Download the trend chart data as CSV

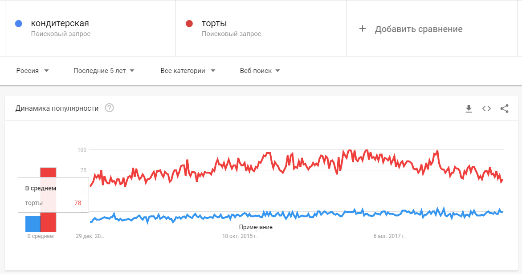[x=469, y=109]
